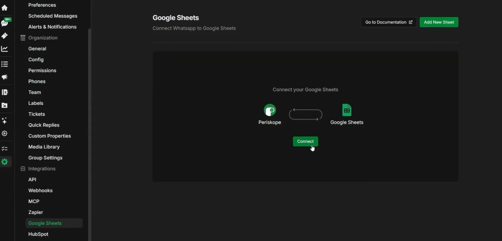The image size is (502, 241).
Task: Click the Organization section header
Action: pyautogui.click(x=43, y=38)
